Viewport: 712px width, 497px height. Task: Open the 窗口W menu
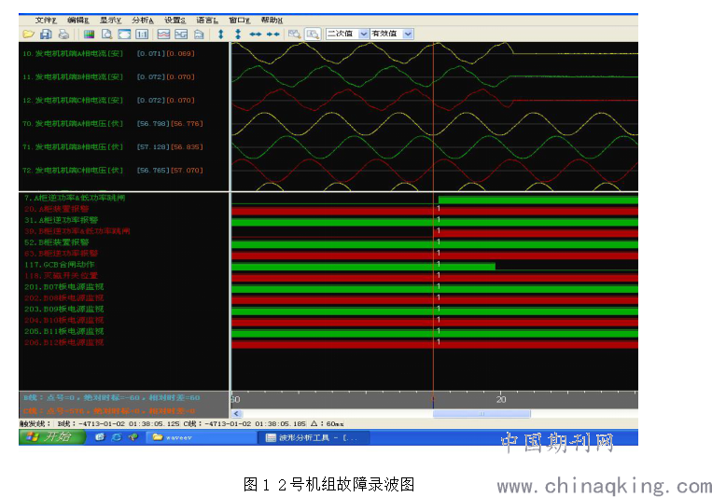239,20
